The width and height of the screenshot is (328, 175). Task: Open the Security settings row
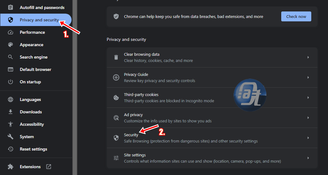click(x=212, y=138)
